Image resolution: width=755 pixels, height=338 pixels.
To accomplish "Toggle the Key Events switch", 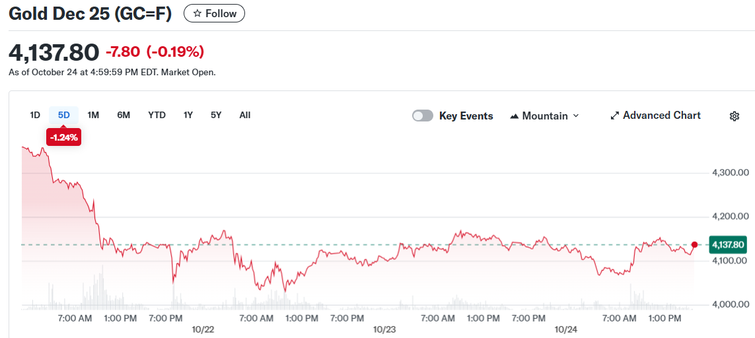I will click(x=423, y=116).
